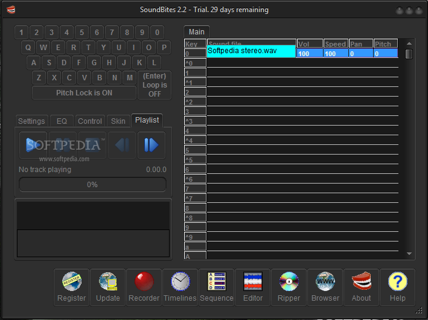Click the Vol column header
428x320 pixels.
310,43
